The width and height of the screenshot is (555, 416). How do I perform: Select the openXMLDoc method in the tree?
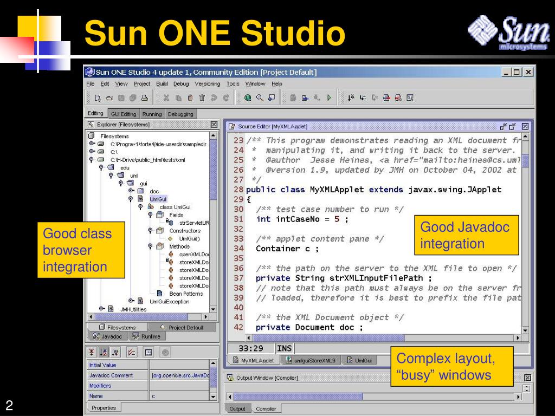click(194, 254)
